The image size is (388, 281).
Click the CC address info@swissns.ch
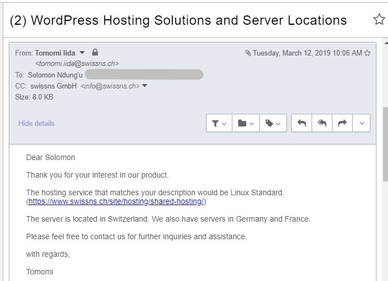(x=110, y=86)
